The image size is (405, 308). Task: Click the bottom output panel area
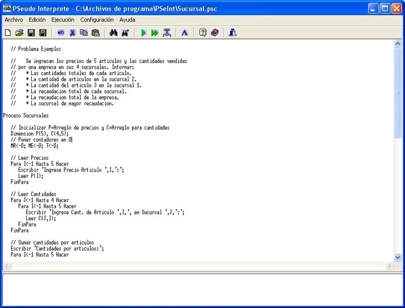202,290
